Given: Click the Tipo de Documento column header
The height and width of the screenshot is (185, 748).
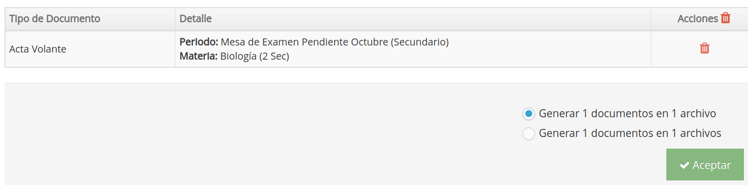Looking at the screenshot, I should (55, 19).
